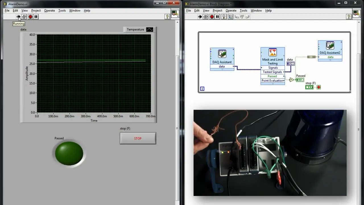
Task: Expand the DAQ Assistant2 bottom handle
Action: (x=330, y=60)
